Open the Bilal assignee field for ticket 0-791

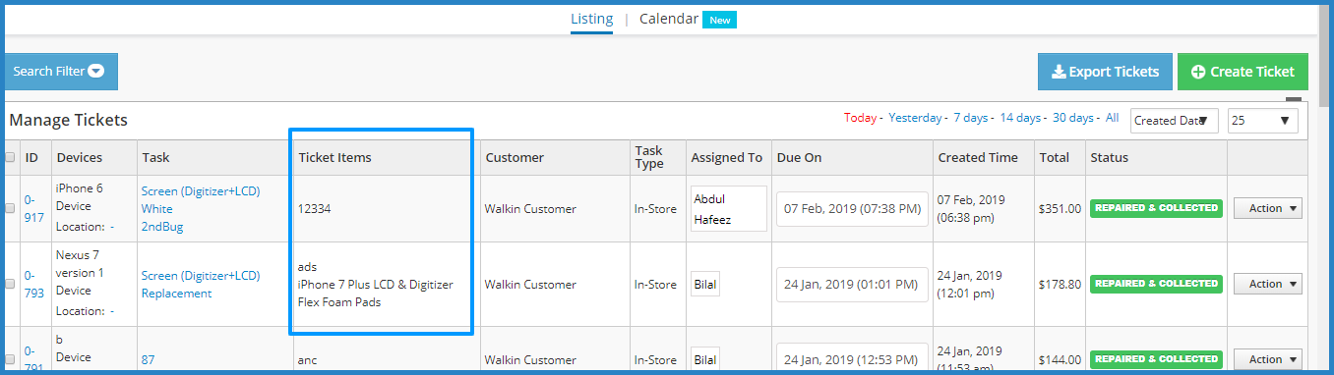(x=705, y=359)
